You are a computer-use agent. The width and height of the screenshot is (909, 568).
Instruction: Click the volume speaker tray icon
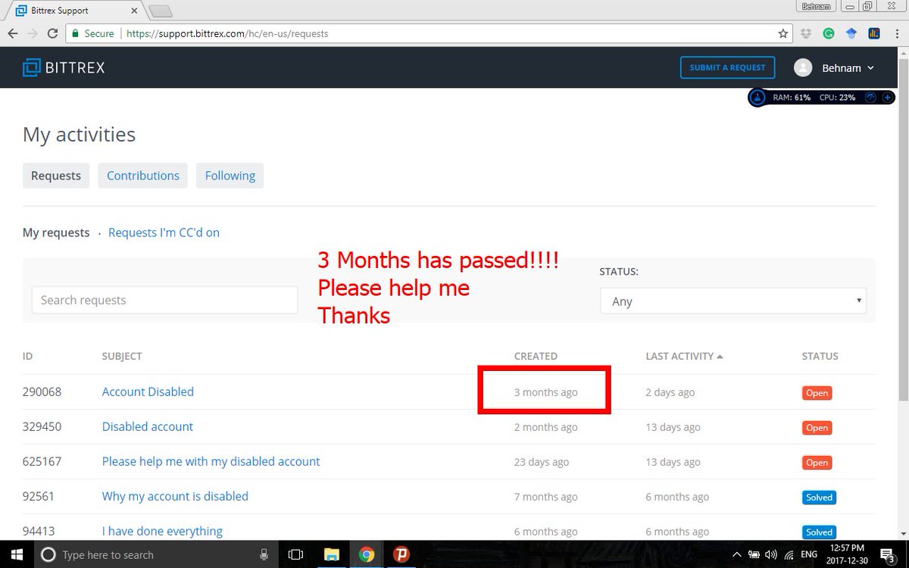tap(773, 554)
